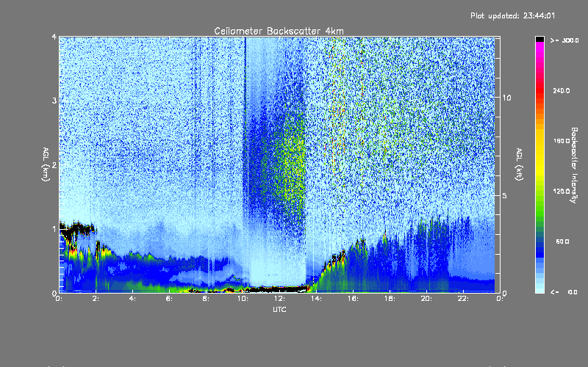Click the "2" tick on the km axis
Screen dimensions: 588x367
point(54,164)
